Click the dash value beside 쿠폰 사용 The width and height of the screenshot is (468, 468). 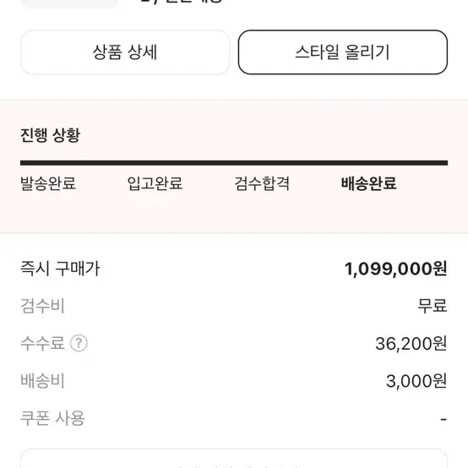click(x=444, y=419)
